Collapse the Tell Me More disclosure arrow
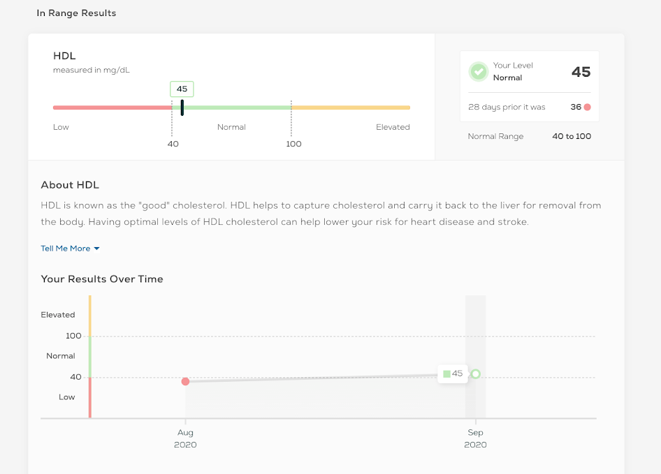This screenshot has height=474, width=661. tap(96, 248)
